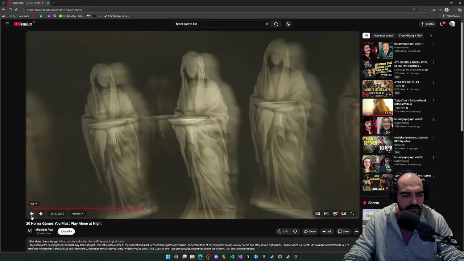
Task: Add this page to favorites star
Action: point(426,10)
